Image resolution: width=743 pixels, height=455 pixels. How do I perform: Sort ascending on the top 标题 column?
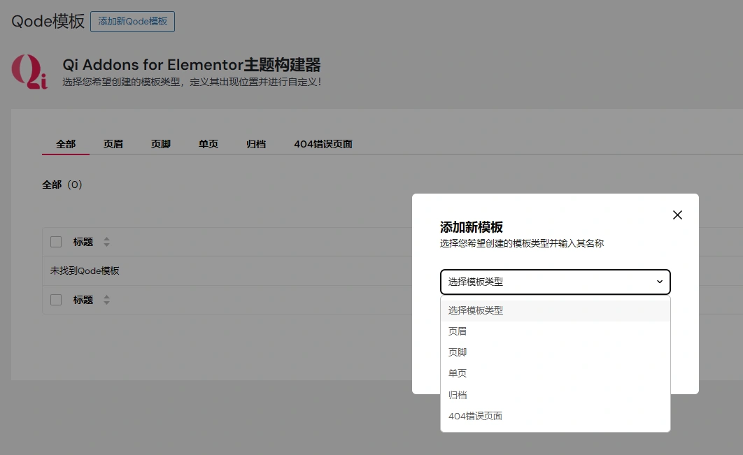[106, 238]
